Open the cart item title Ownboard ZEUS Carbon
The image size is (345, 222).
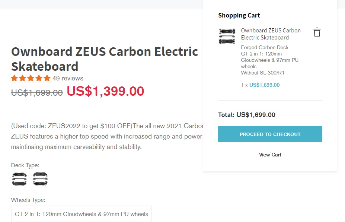[x=271, y=34]
